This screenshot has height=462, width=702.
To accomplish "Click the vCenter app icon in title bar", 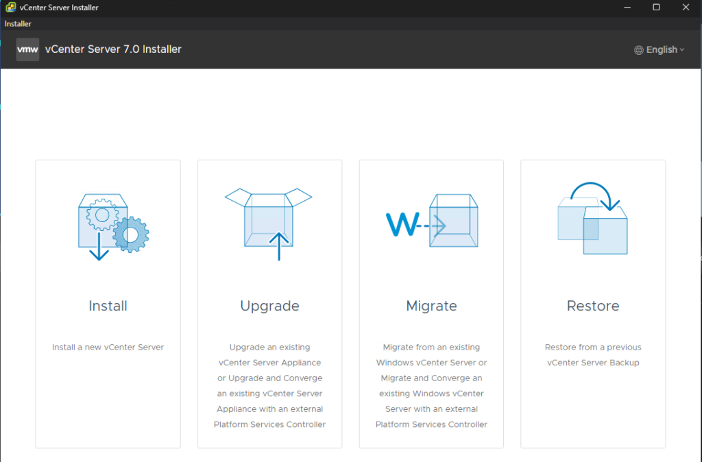I will pyautogui.click(x=10, y=8).
